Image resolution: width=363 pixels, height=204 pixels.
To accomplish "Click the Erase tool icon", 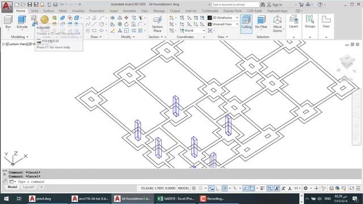I will (x=113, y=31).
